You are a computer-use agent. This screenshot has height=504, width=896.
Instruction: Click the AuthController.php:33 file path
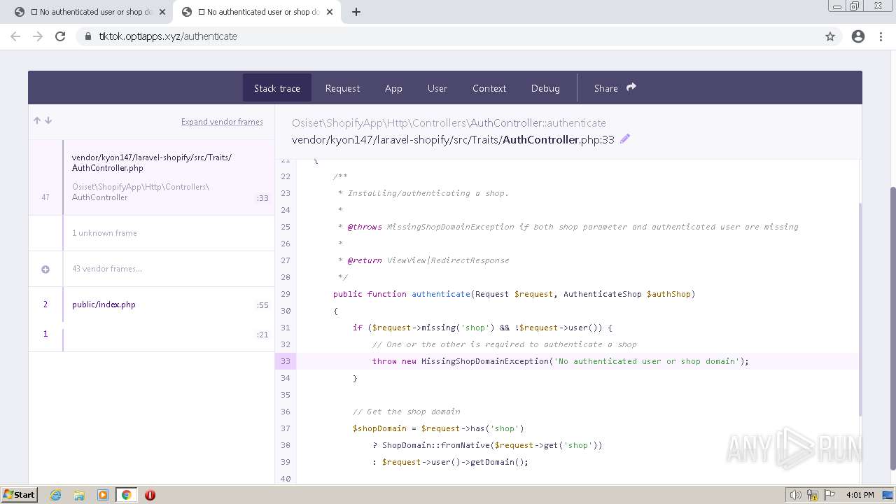[x=453, y=139]
